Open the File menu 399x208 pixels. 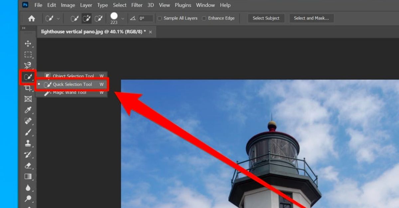tap(38, 5)
